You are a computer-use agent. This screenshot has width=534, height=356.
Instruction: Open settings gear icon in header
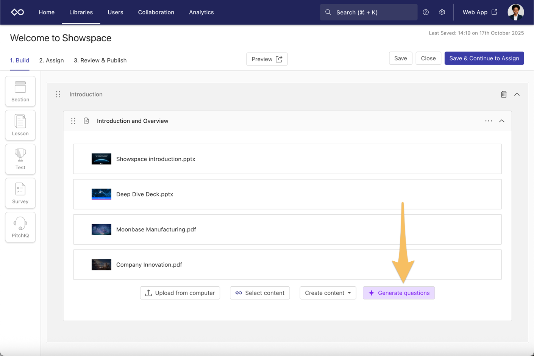[442, 12]
